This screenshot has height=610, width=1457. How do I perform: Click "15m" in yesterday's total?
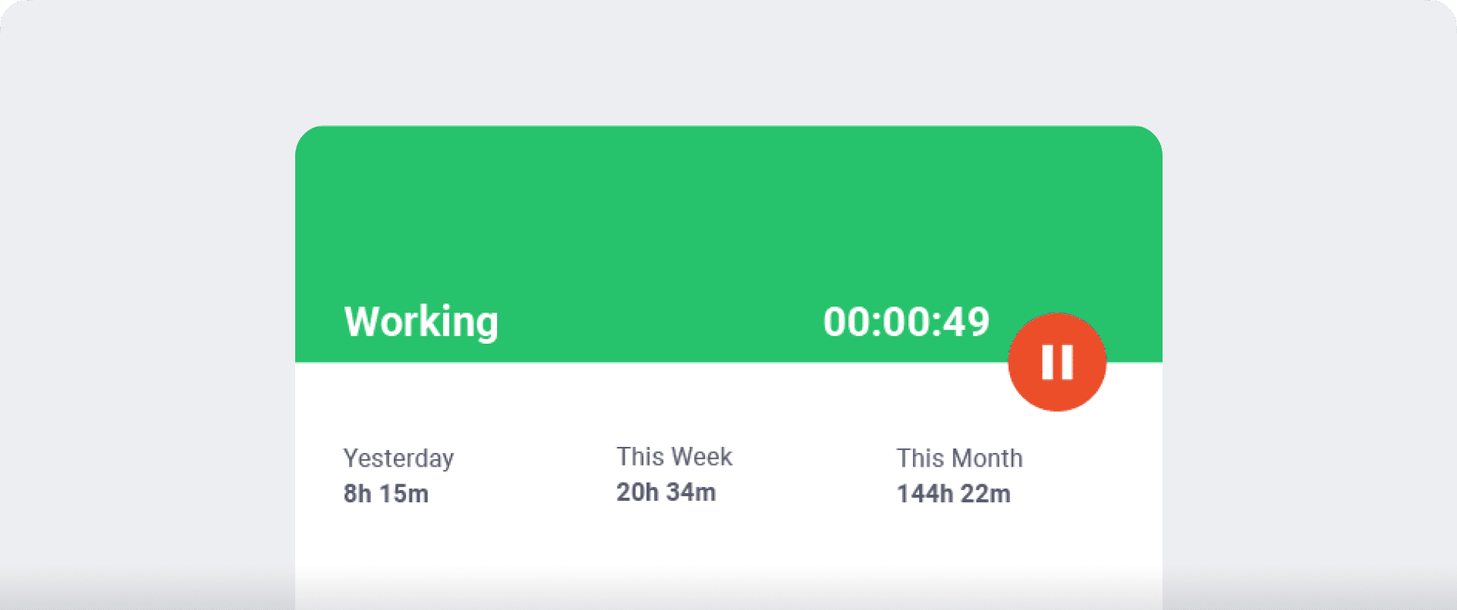(x=404, y=494)
